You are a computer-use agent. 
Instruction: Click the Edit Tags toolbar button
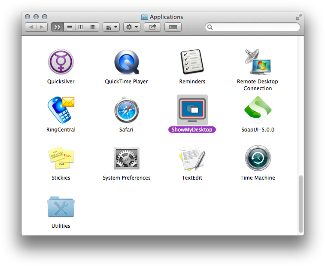click(173, 27)
